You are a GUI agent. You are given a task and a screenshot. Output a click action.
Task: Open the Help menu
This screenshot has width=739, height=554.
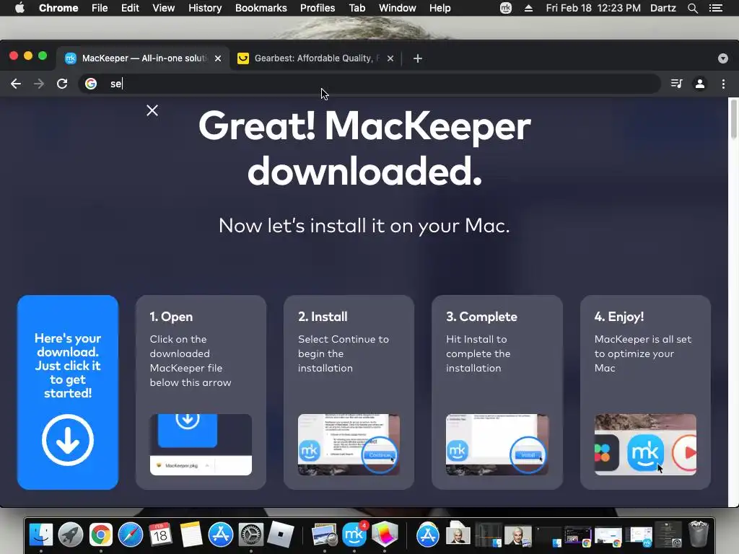click(440, 8)
